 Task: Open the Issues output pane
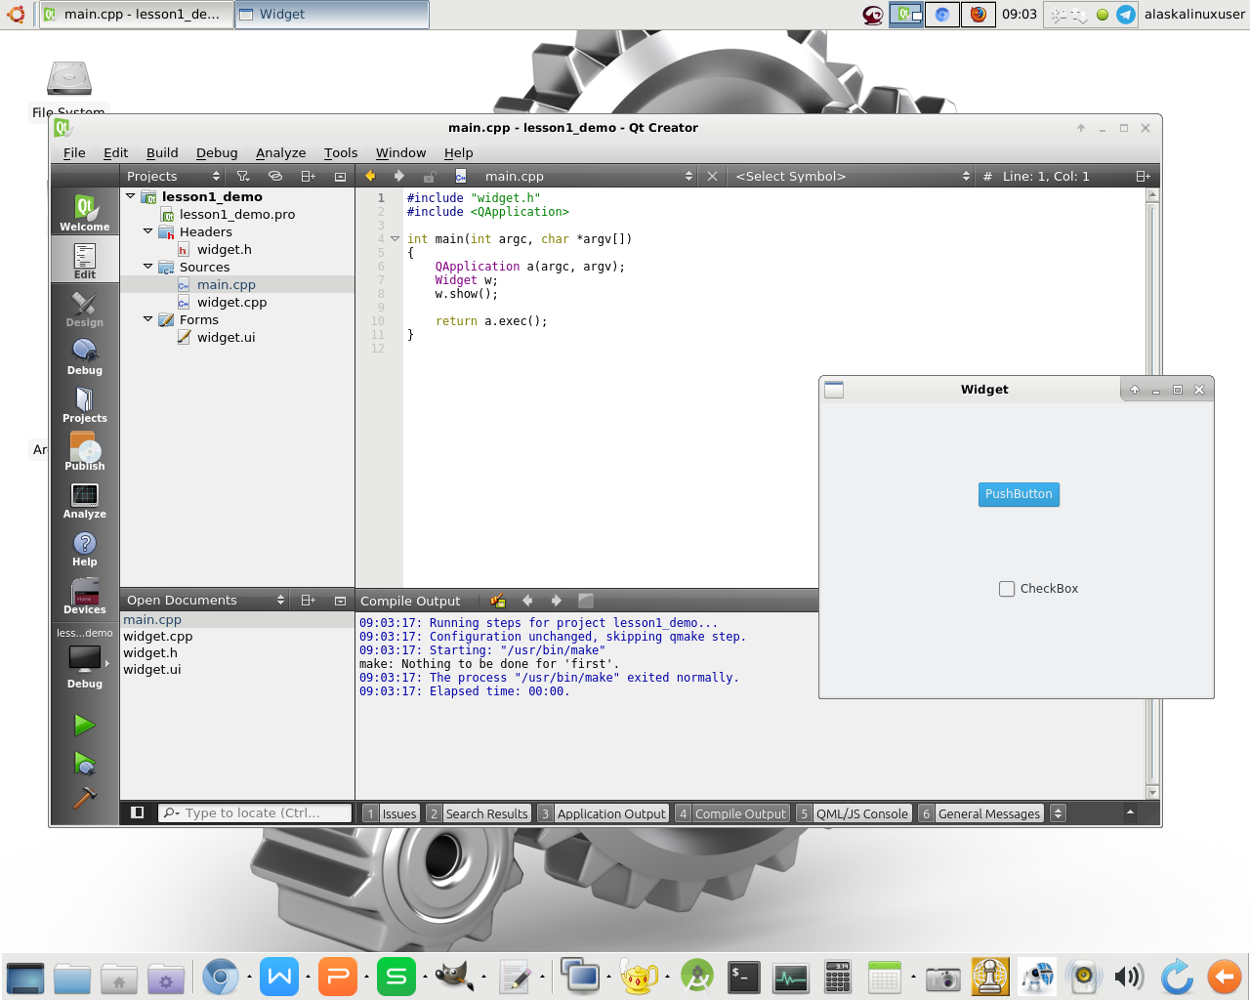tap(398, 813)
